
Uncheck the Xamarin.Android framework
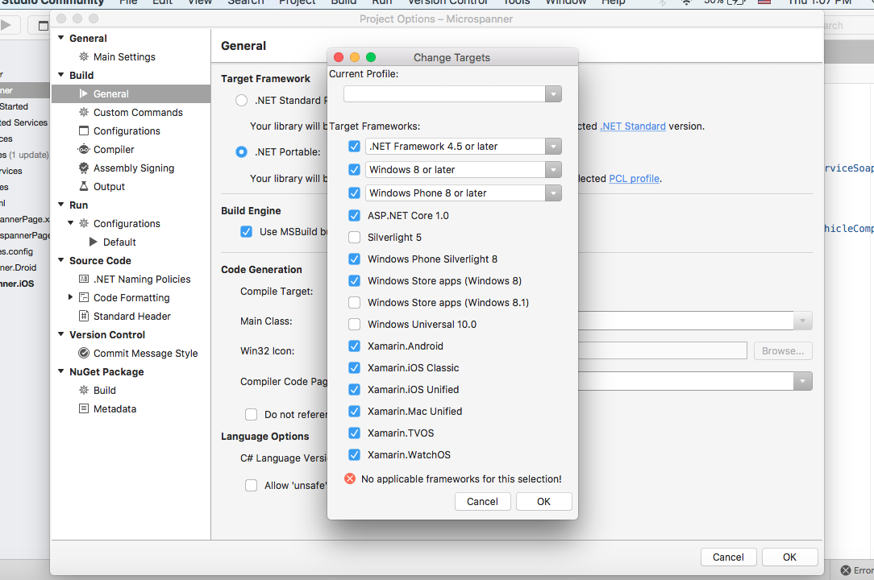click(353, 346)
